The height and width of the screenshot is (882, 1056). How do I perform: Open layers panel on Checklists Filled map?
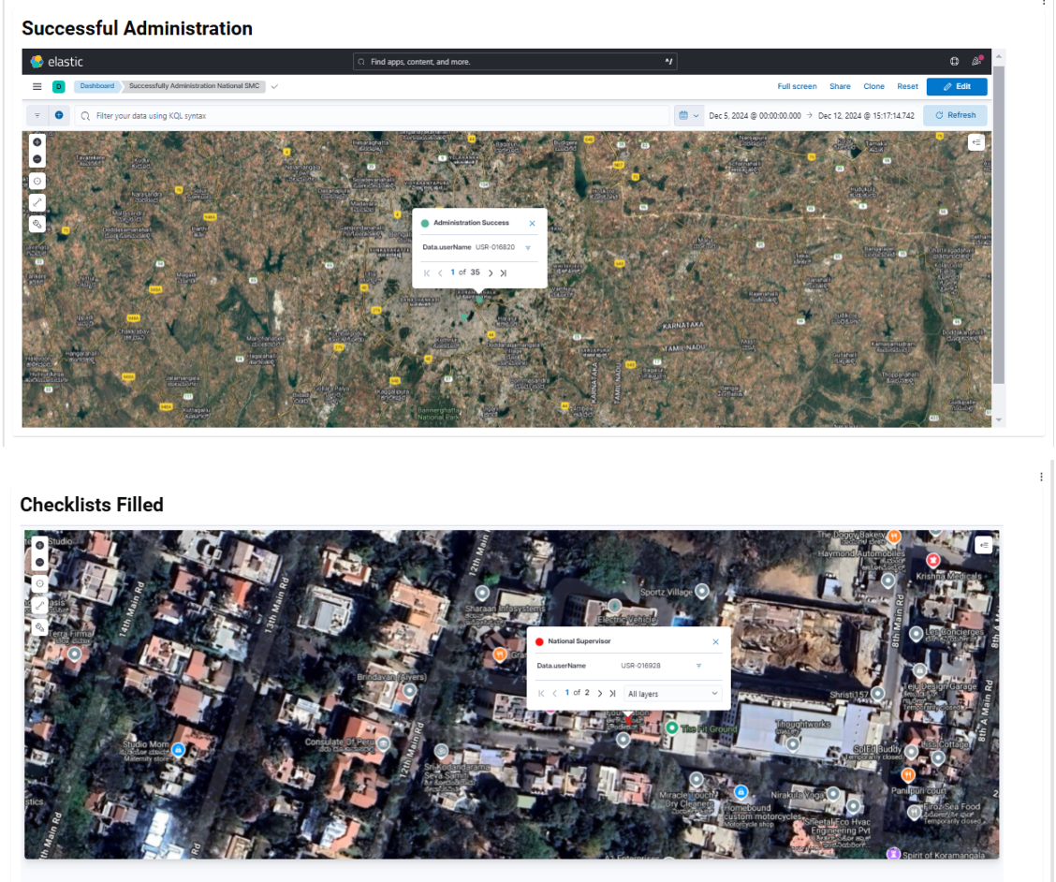coord(983,545)
